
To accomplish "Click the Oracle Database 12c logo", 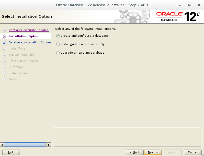I will point(178,17).
